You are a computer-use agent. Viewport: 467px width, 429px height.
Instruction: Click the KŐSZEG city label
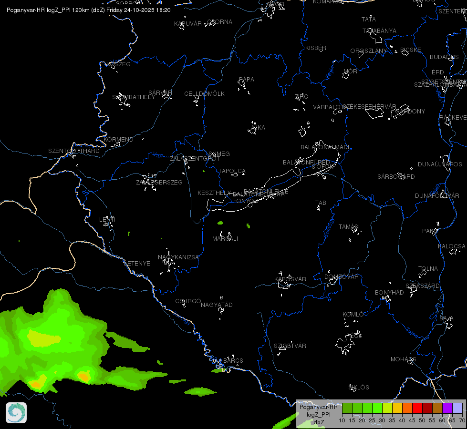pyautogui.click(x=118, y=64)
